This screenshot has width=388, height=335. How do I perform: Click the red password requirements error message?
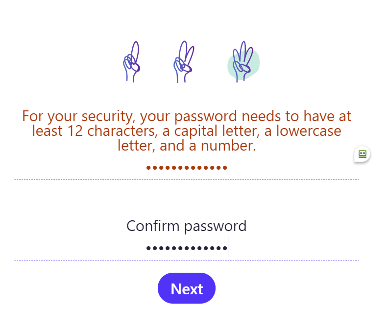pyautogui.click(x=186, y=131)
